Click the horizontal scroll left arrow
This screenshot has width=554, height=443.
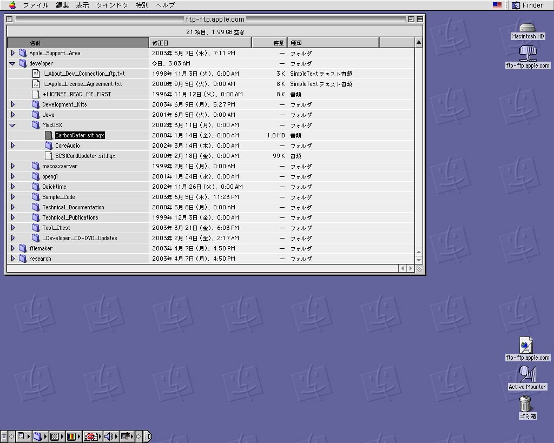tap(403, 268)
